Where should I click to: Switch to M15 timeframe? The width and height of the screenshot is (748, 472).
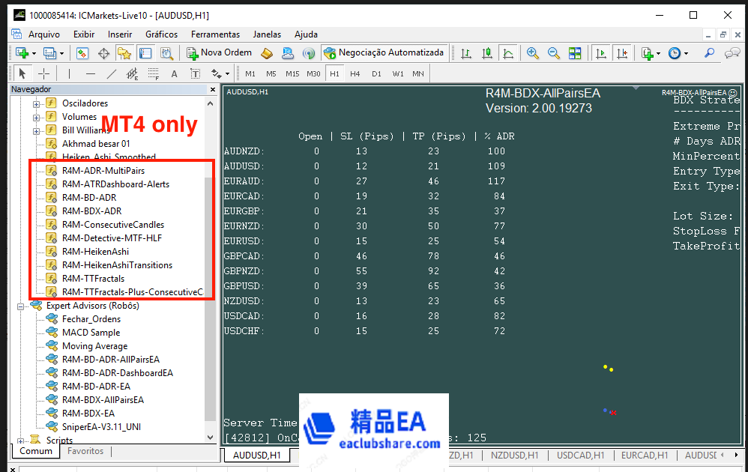(x=292, y=74)
